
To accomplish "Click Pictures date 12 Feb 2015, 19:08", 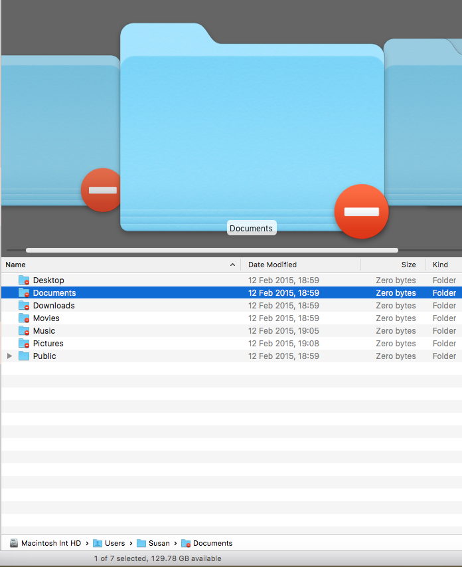I will 283,344.
